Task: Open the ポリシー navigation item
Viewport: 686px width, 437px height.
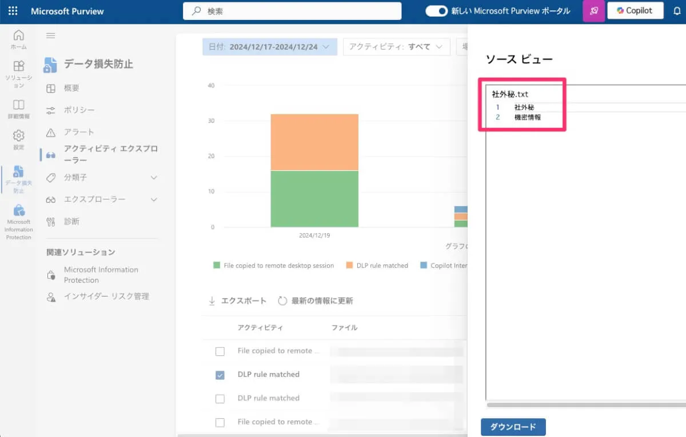Action: coord(79,110)
